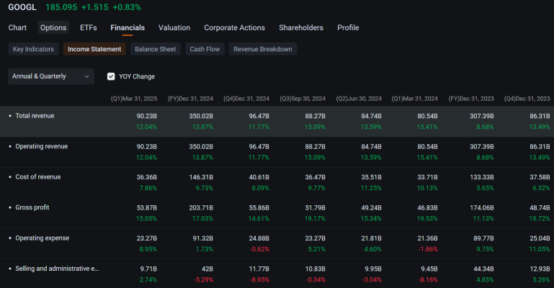Click the 146.31B cost of revenue value
Image resolution: width=554 pixels, height=288 pixels.
pyautogui.click(x=201, y=177)
